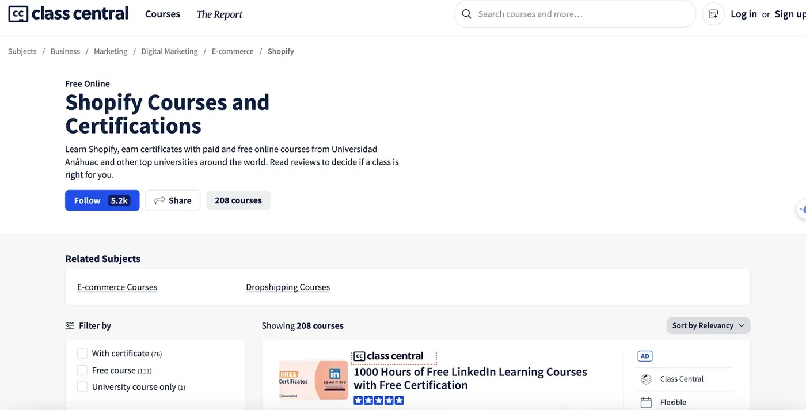Click the Shopify breadcrumb

click(281, 51)
